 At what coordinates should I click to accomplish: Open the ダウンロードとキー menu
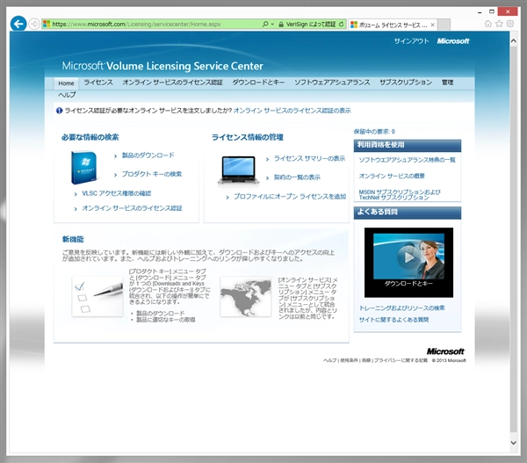pos(258,83)
